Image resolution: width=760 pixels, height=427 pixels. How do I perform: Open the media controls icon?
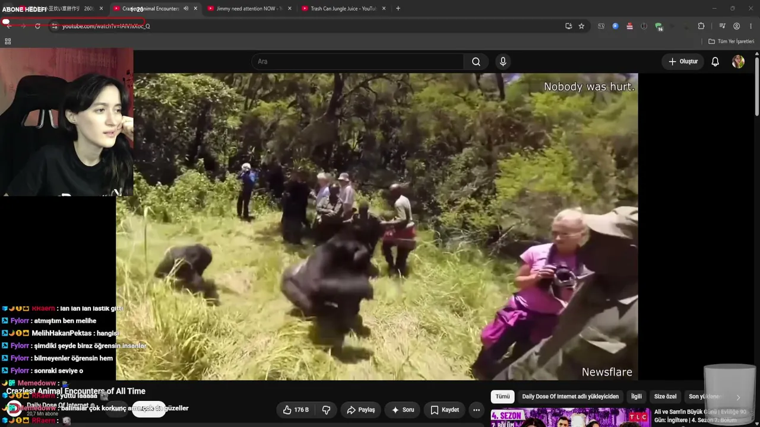click(722, 26)
